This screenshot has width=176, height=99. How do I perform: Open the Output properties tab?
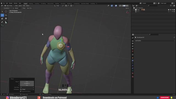(x=133, y=43)
